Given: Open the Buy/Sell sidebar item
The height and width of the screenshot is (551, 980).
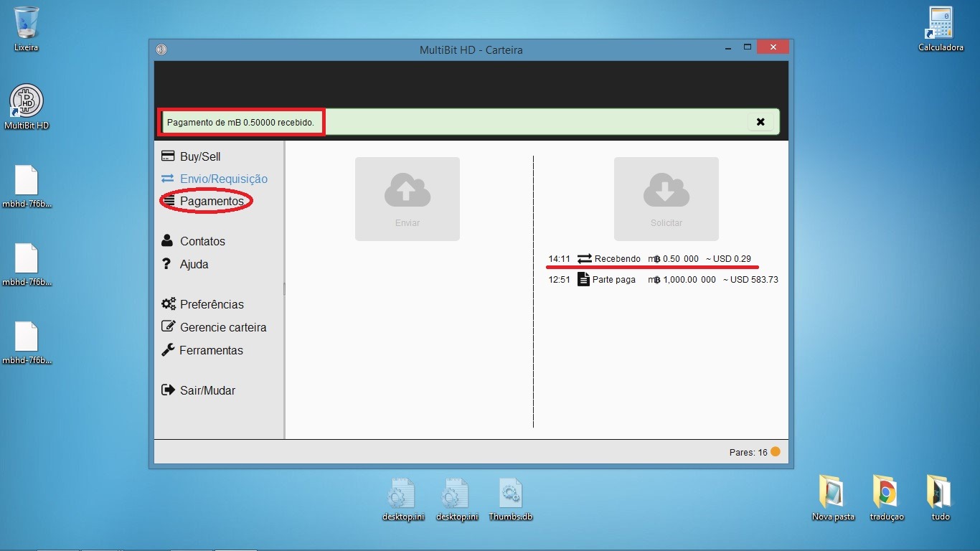Looking at the screenshot, I should coord(199,156).
